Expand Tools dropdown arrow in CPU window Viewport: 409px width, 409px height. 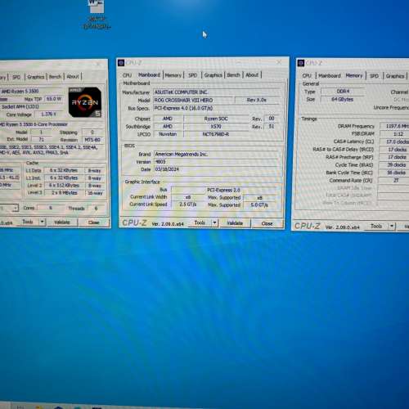click(x=42, y=222)
